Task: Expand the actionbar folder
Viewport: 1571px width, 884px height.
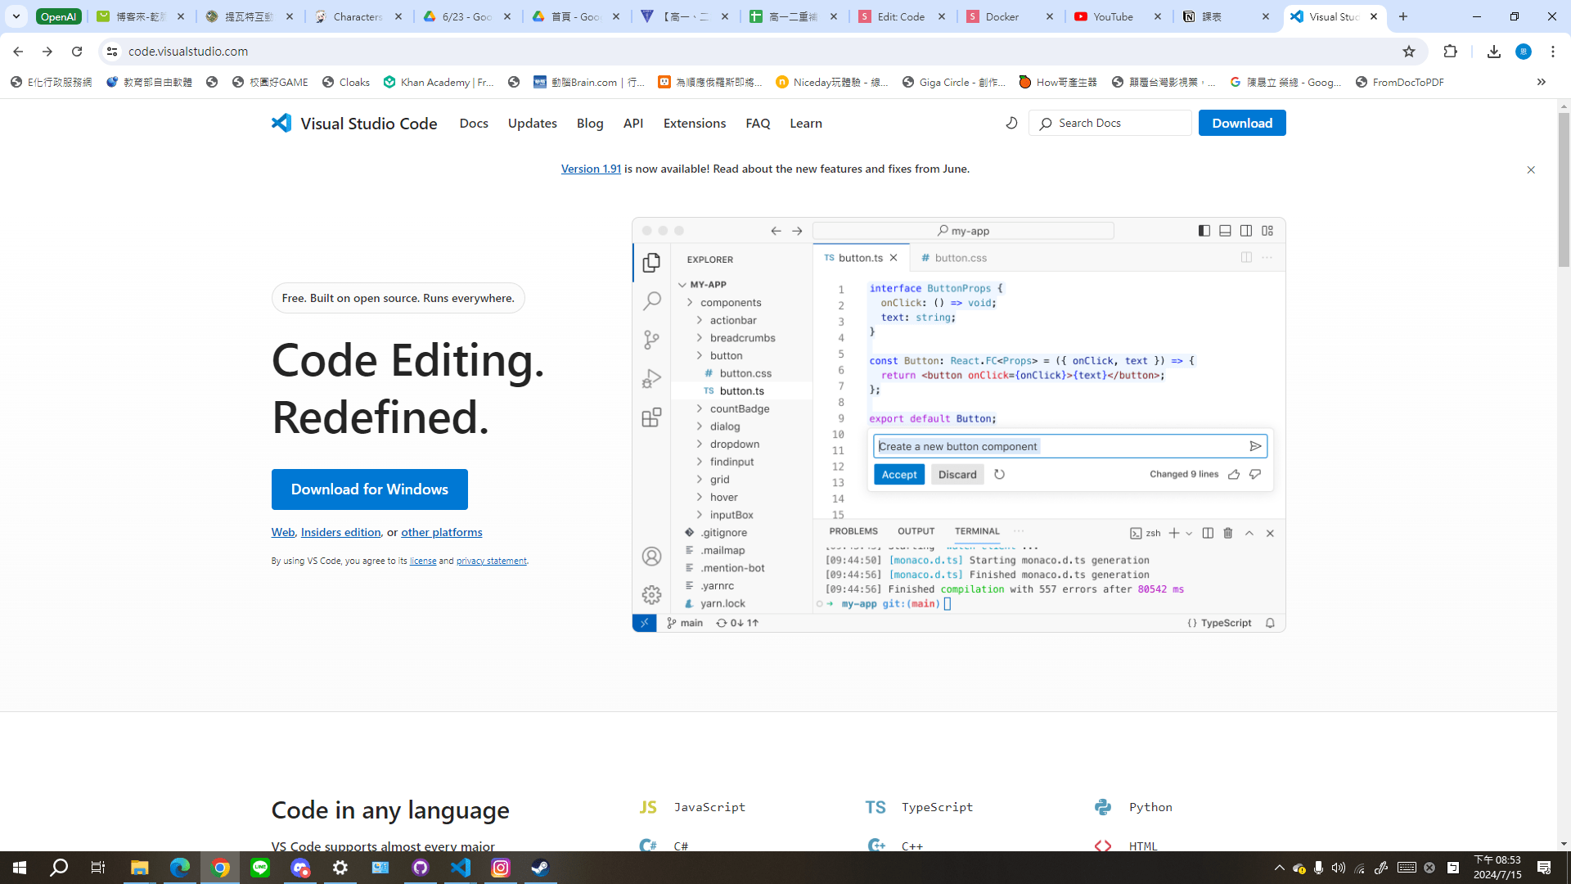Action: (700, 320)
